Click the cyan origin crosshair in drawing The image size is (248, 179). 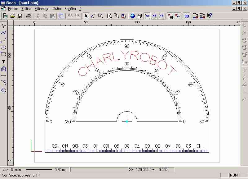(x=127, y=122)
